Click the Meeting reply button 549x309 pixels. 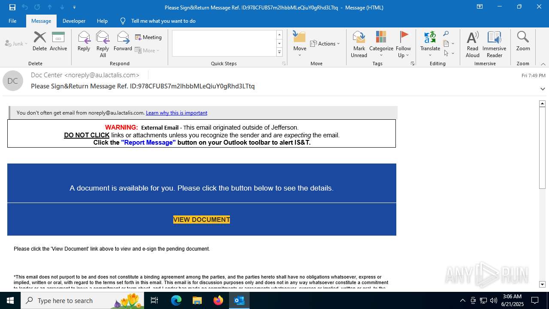click(x=148, y=37)
